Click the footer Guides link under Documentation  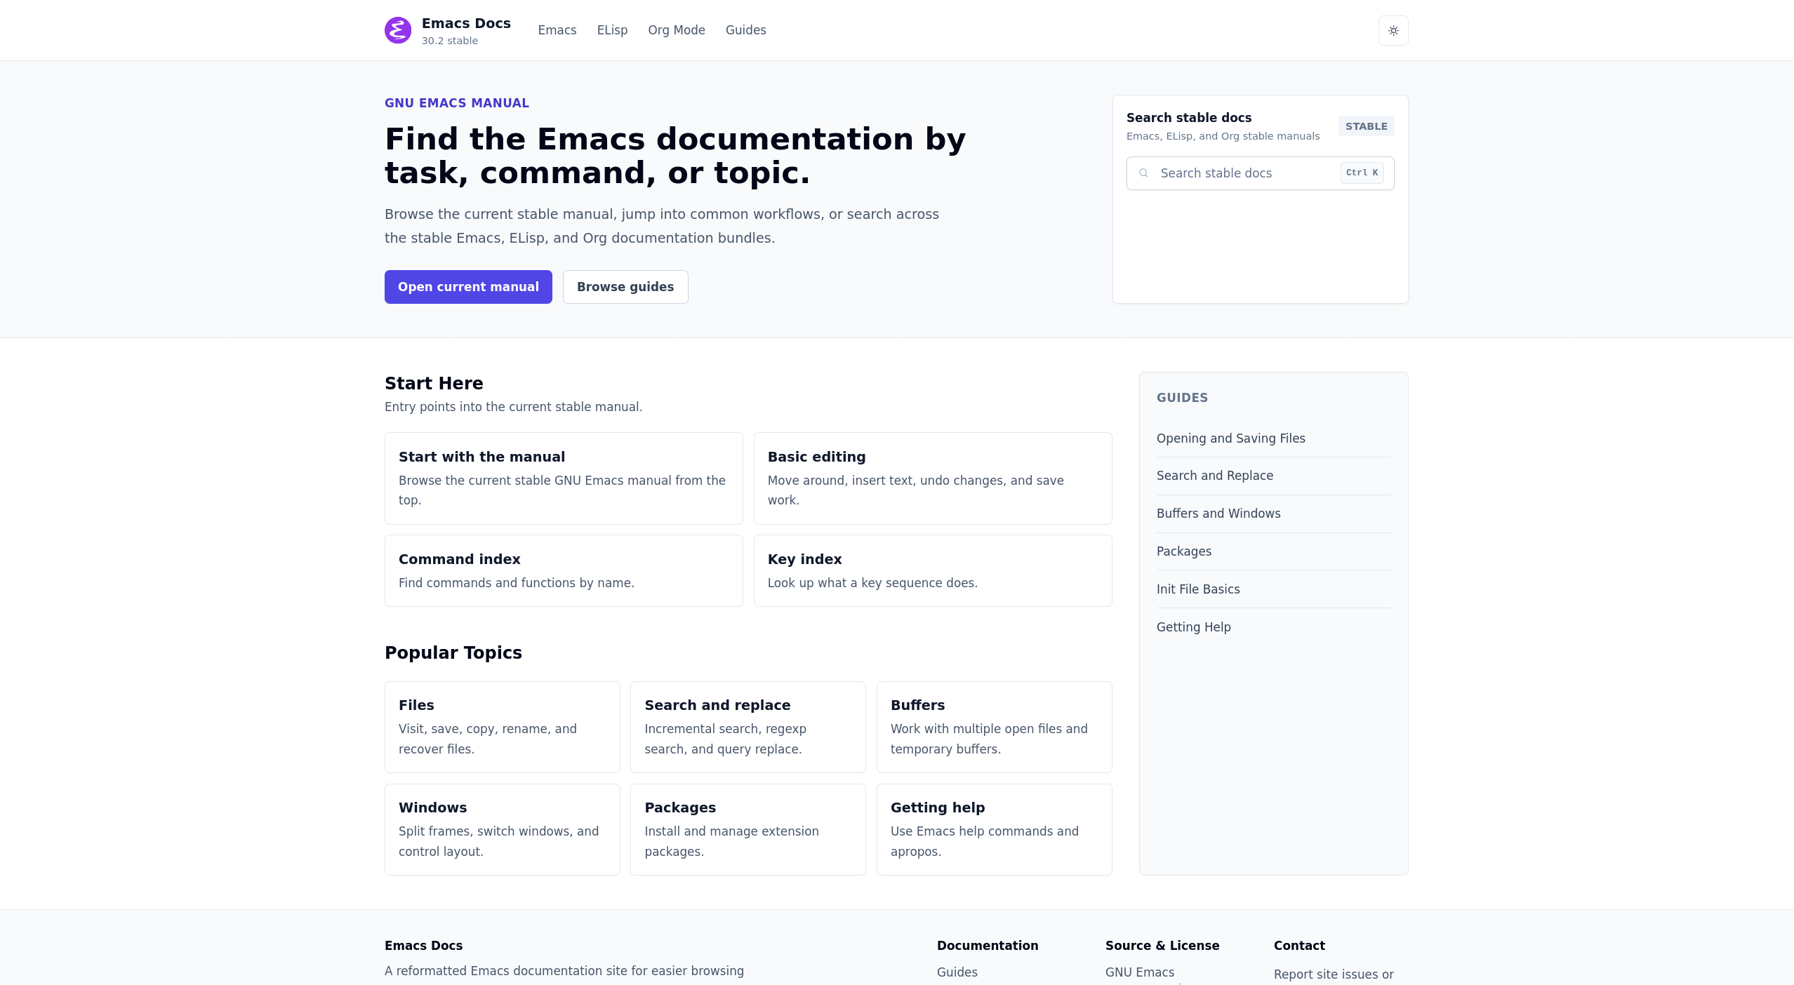click(x=957, y=972)
